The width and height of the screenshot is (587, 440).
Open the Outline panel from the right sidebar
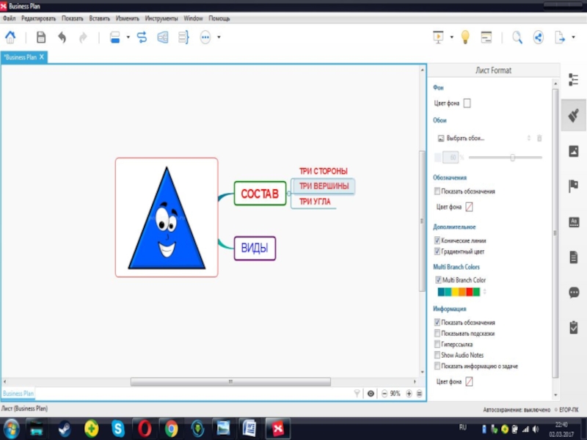point(574,80)
